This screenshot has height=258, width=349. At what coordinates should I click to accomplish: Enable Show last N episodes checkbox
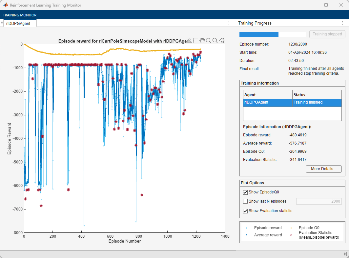click(x=245, y=201)
